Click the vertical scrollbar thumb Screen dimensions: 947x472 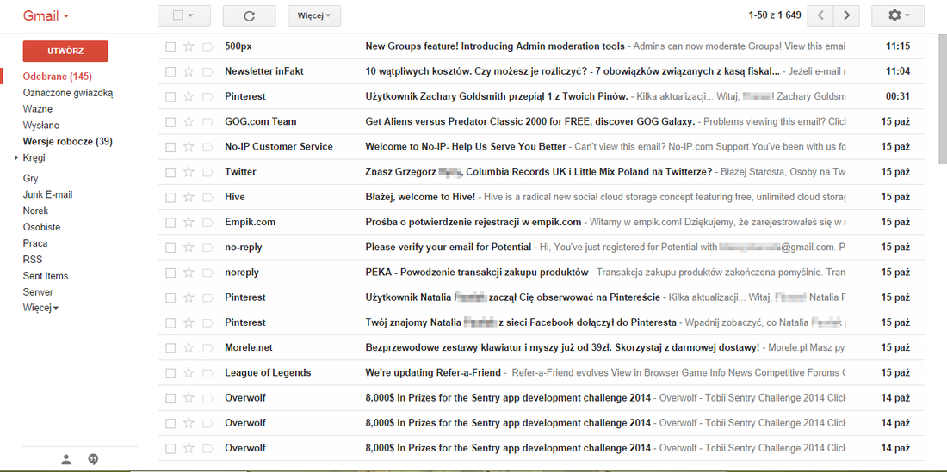943,98
